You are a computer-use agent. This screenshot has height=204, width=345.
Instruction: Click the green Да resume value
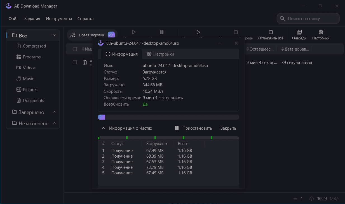(145, 104)
